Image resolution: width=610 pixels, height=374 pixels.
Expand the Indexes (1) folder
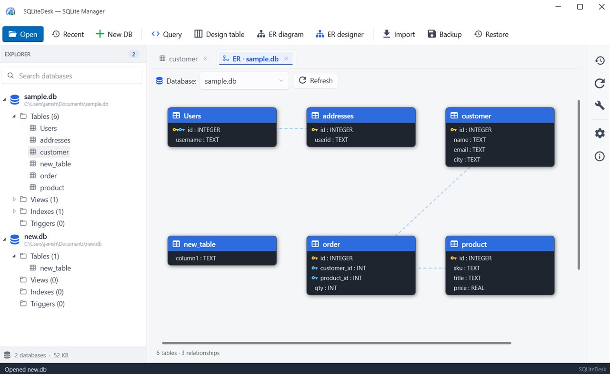14,211
